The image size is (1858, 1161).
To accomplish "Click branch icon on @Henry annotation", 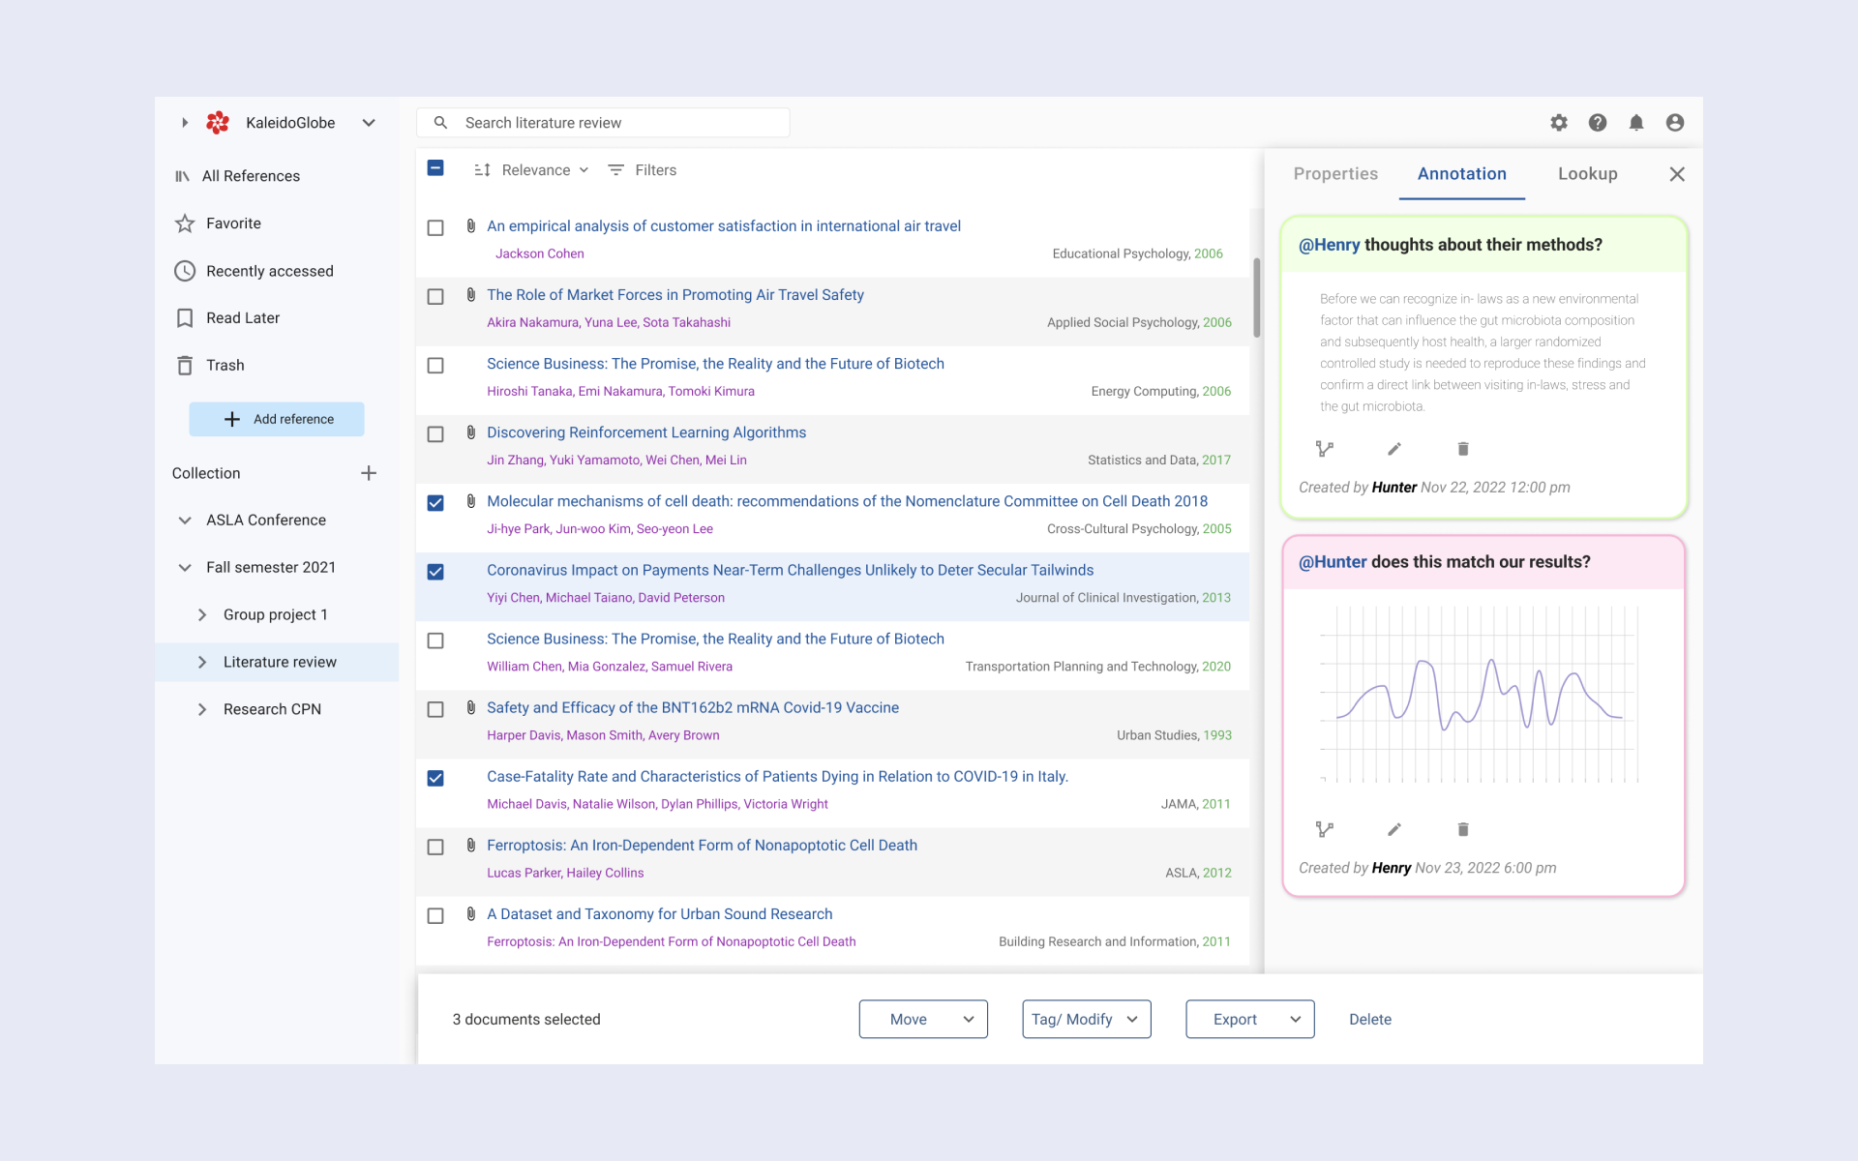I will 1325,449.
